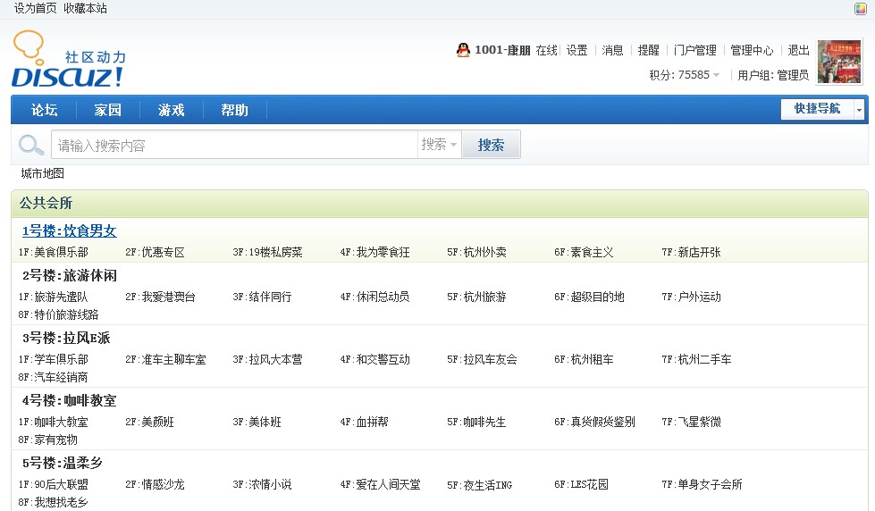Viewport: 875px width, 511px height.
Task: Open the 管理中心 link
Action: [x=752, y=51]
